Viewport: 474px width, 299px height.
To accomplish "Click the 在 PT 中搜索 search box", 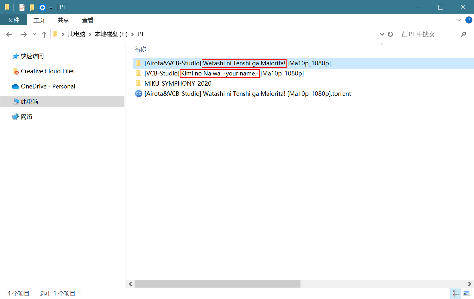I will click(x=429, y=34).
